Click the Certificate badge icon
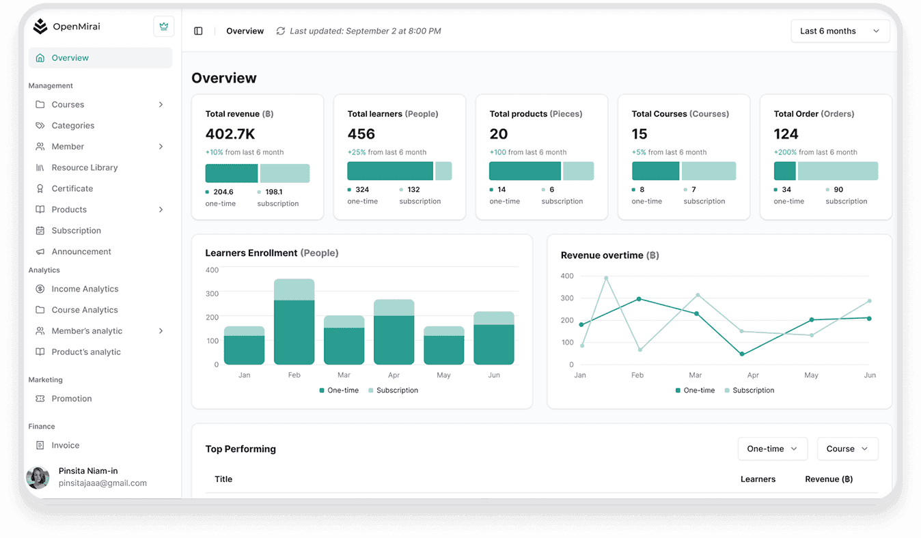Screen dimensions: 921x538 click(x=40, y=188)
